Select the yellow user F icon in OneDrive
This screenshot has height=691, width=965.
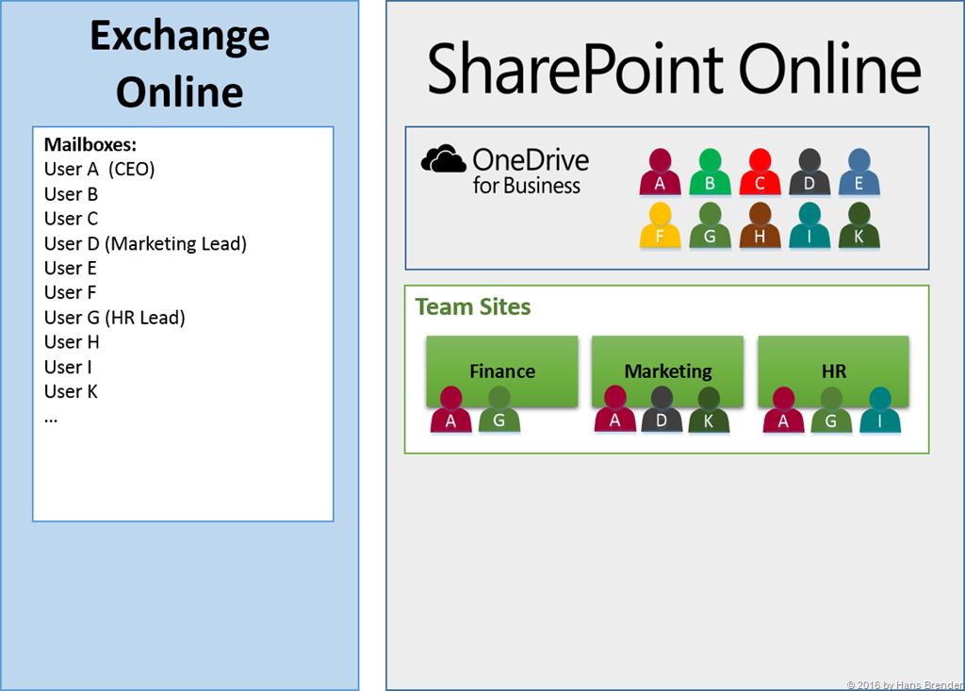660,227
